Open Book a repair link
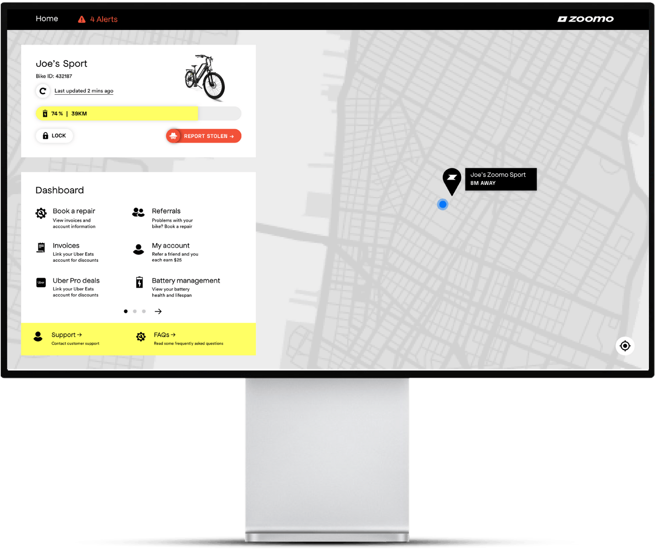Image resolution: width=655 pixels, height=557 pixels. tap(74, 211)
